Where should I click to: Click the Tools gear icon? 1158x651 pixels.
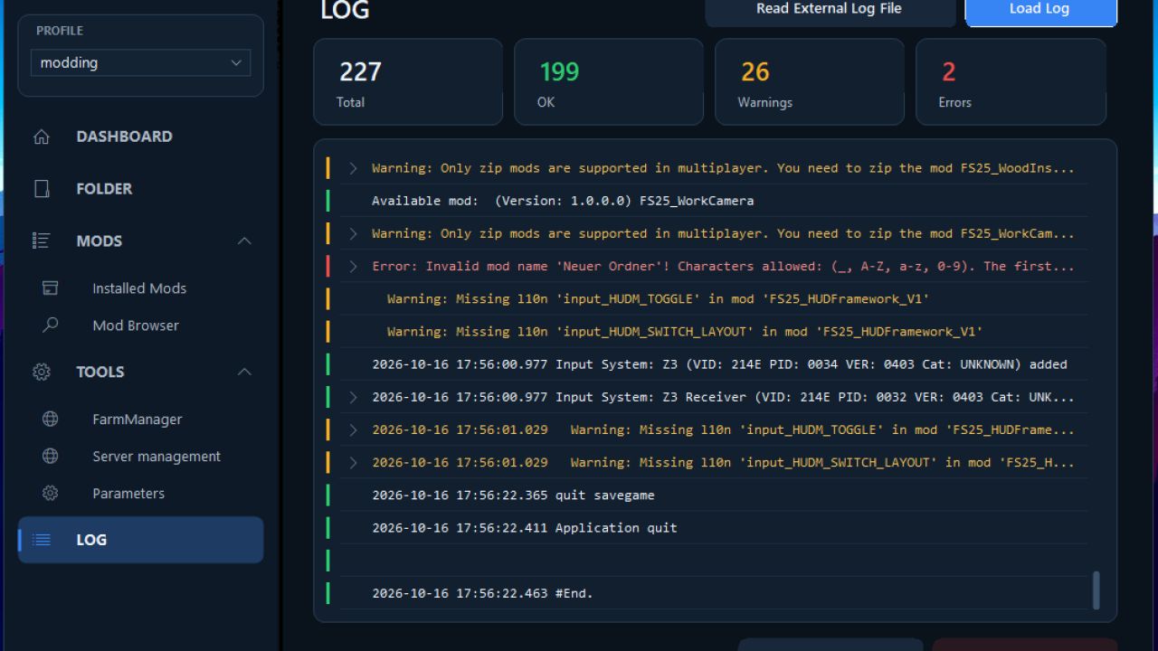(42, 372)
